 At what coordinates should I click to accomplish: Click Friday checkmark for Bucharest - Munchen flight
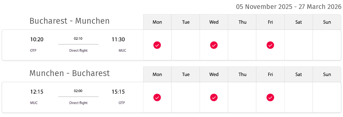click(x=271, y=45)
